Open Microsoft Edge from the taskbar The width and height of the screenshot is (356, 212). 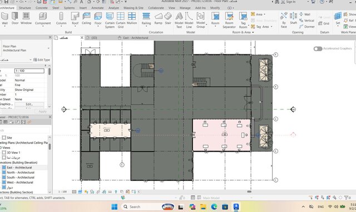(214, 207)
